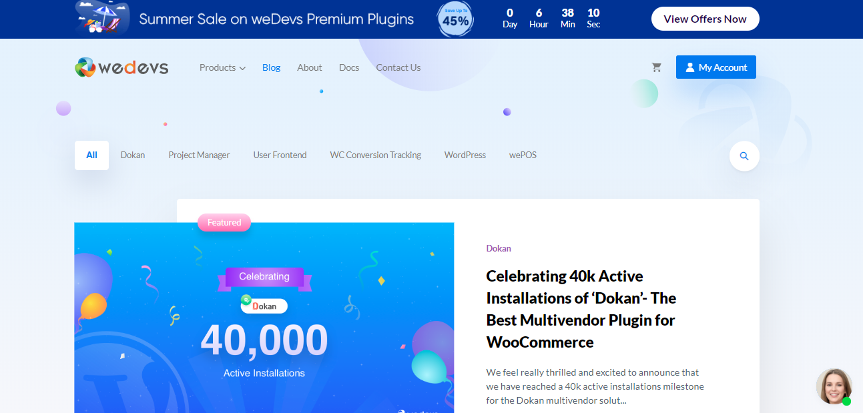Navigate to Contact Us
This screenshot has width=863, height=413.
[x=398, y=67]
